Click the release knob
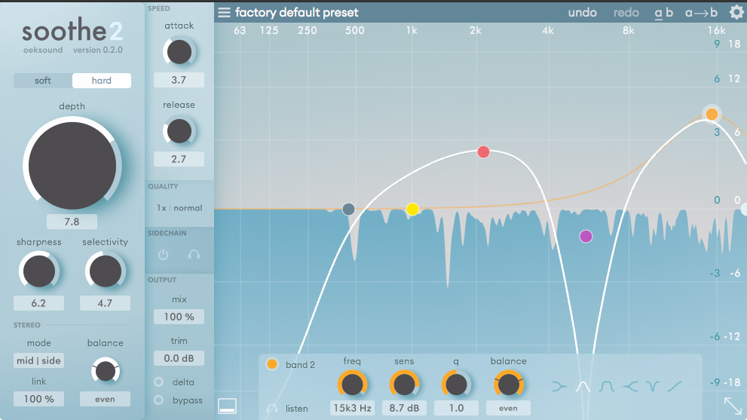This screenshot has height=420, width=747. pos(179,131)
